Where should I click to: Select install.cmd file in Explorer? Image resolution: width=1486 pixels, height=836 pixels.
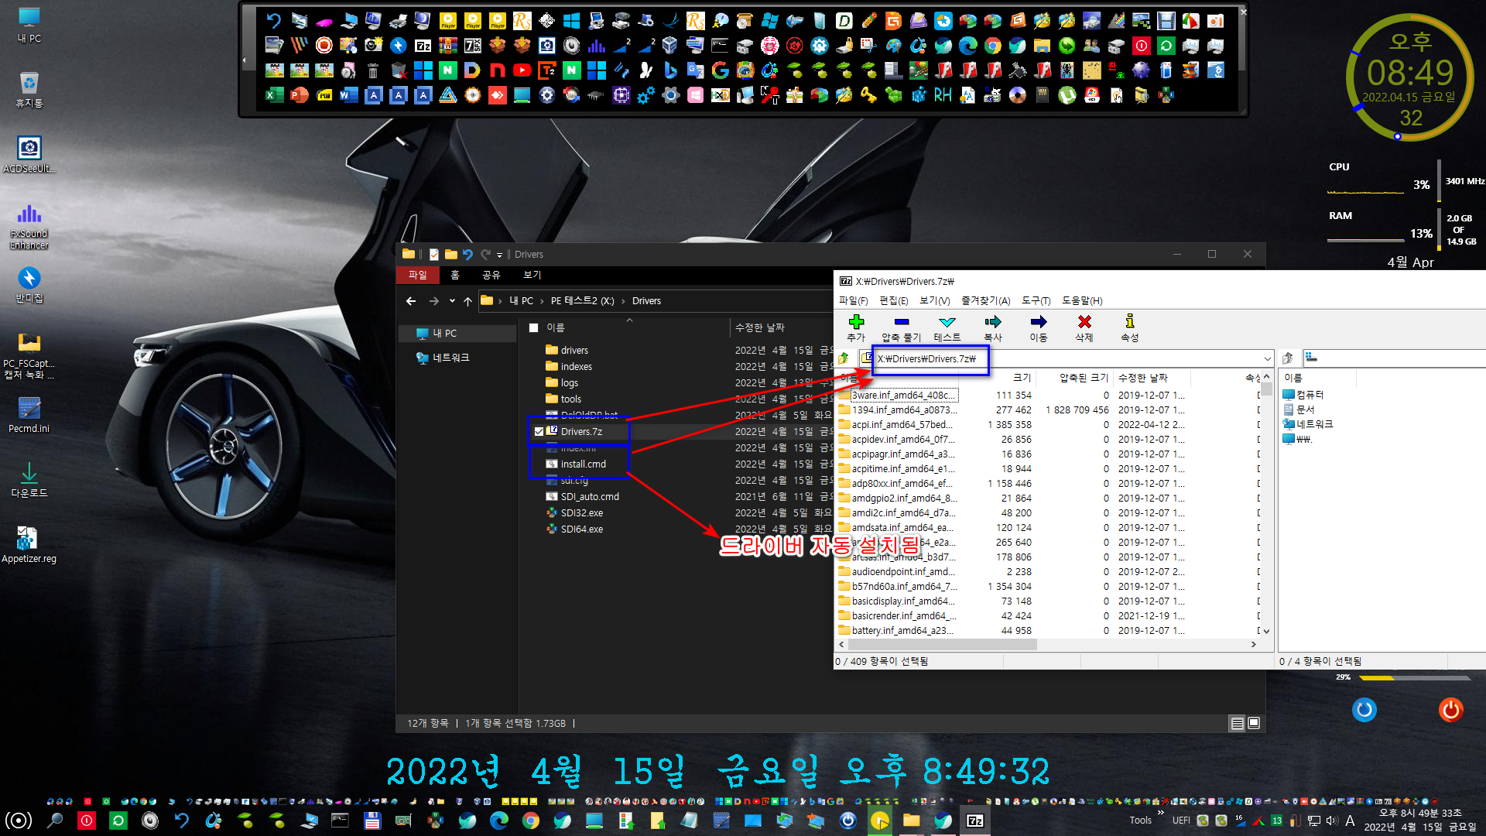[x=583, y=464]
